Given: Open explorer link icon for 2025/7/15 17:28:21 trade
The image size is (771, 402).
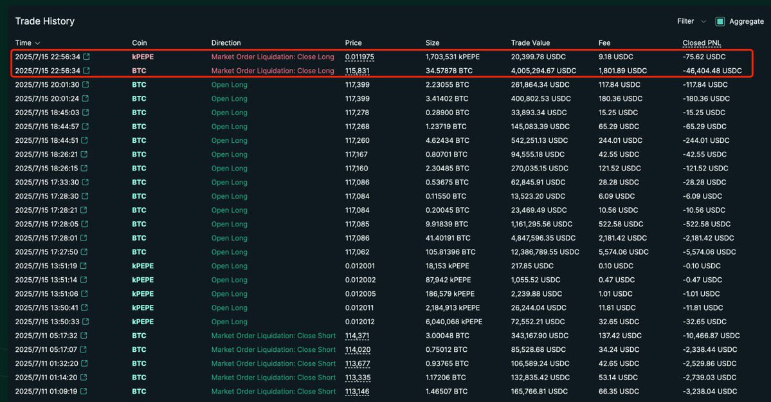Looking at the screenshot, I should [x=84, y=210].
